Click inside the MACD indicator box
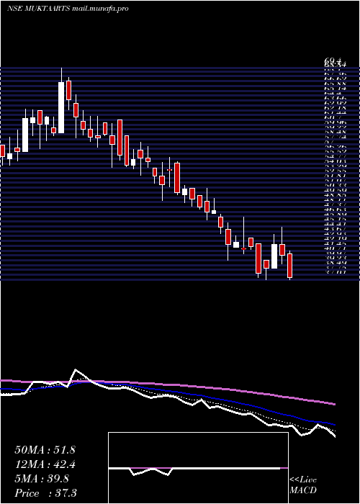 pyautogui.click(x=198, y=468)
